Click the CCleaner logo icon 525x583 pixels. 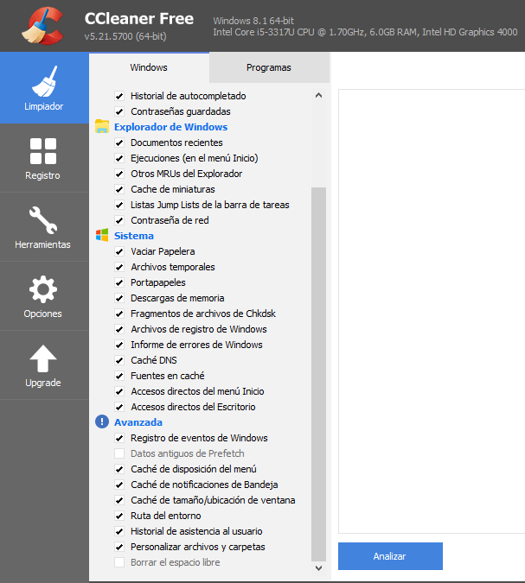(43, 26)
